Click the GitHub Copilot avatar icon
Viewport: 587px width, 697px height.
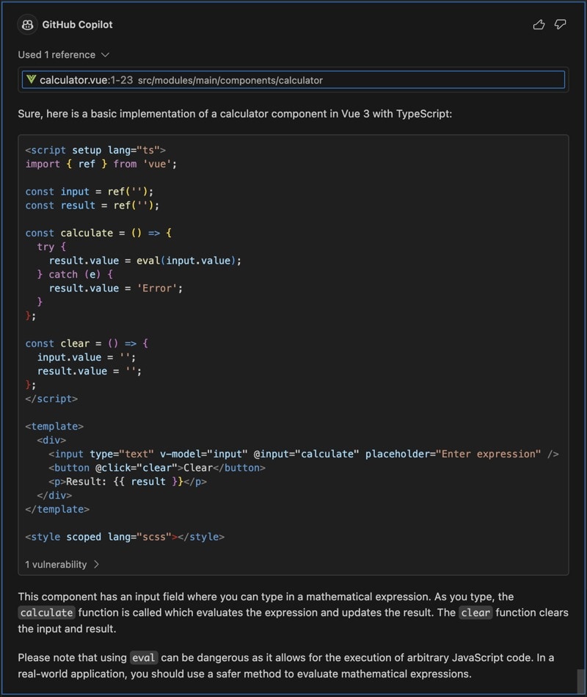pos(28,24)
